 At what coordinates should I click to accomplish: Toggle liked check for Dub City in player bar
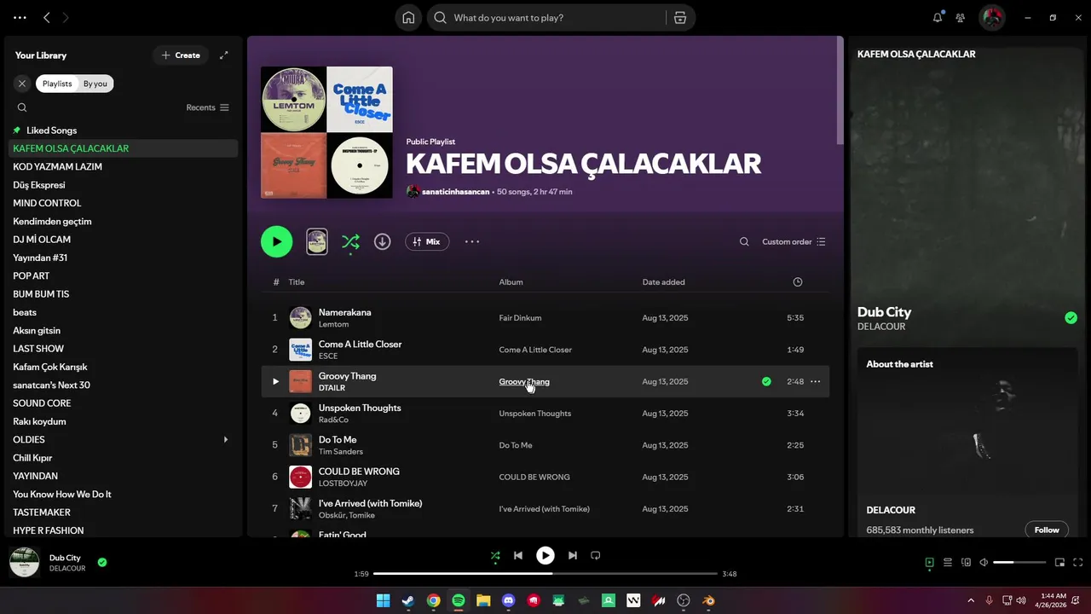[x=102, y=562]
